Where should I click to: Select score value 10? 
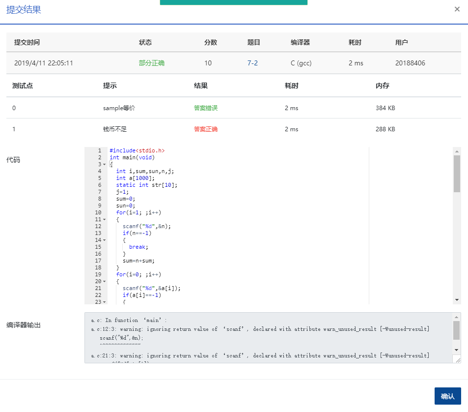[208, 63]
